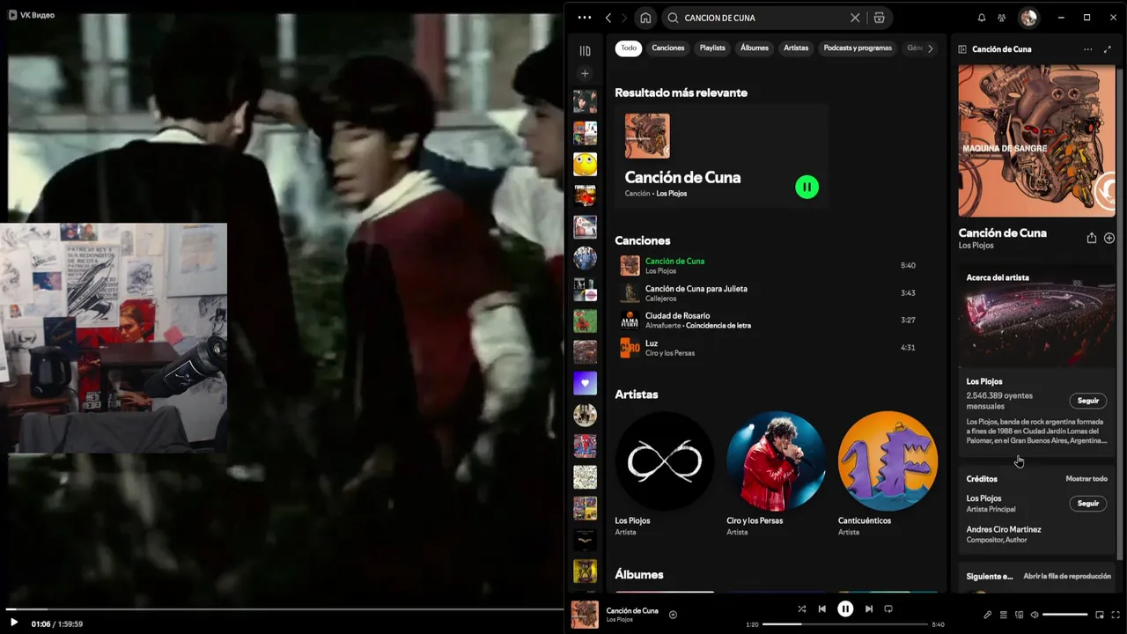Image resolution: width=1127 pixels, height=634 pixels.
Task: Open the three-dot main menu top-left
Action: coord(585,18)
